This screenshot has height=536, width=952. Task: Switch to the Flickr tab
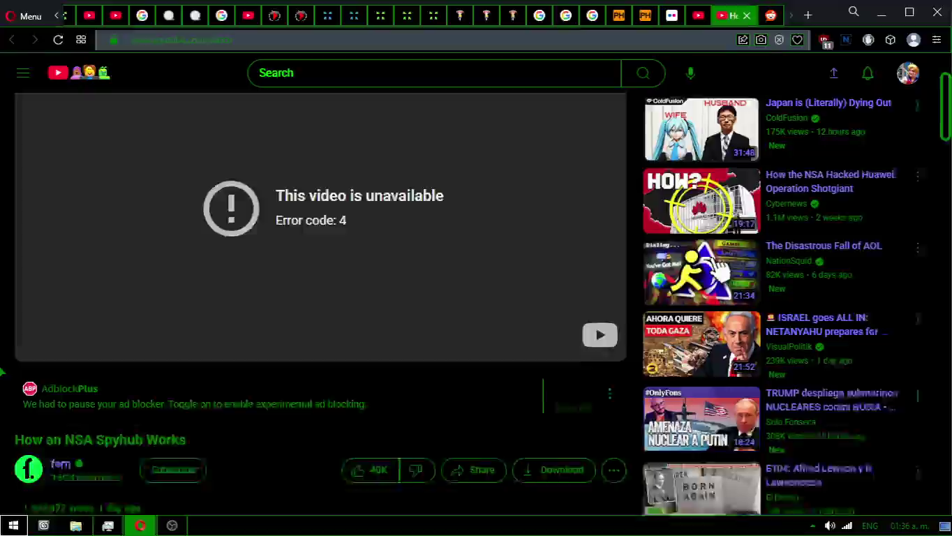point(671,15)
